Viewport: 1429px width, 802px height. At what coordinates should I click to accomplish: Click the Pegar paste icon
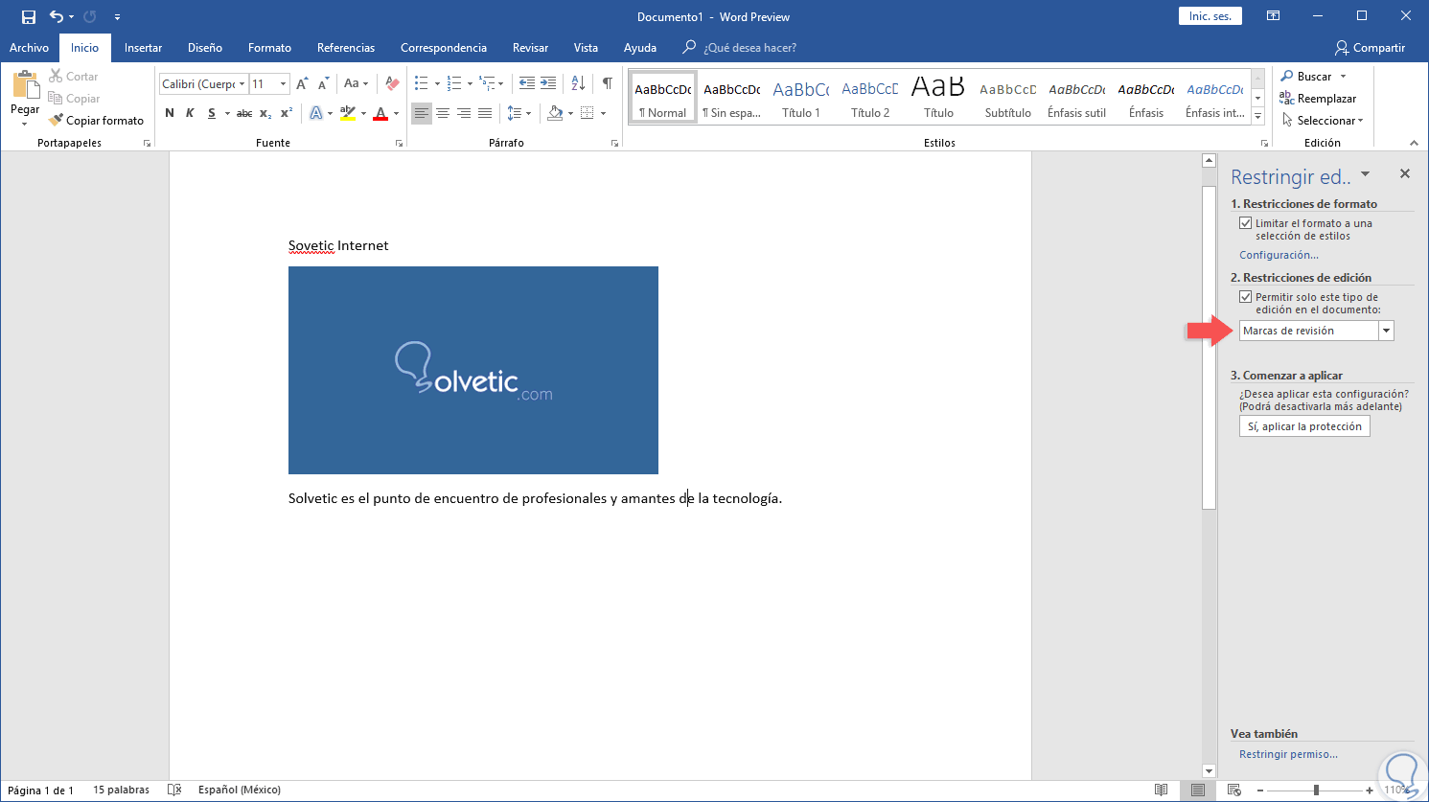click(x=25, y=88)
